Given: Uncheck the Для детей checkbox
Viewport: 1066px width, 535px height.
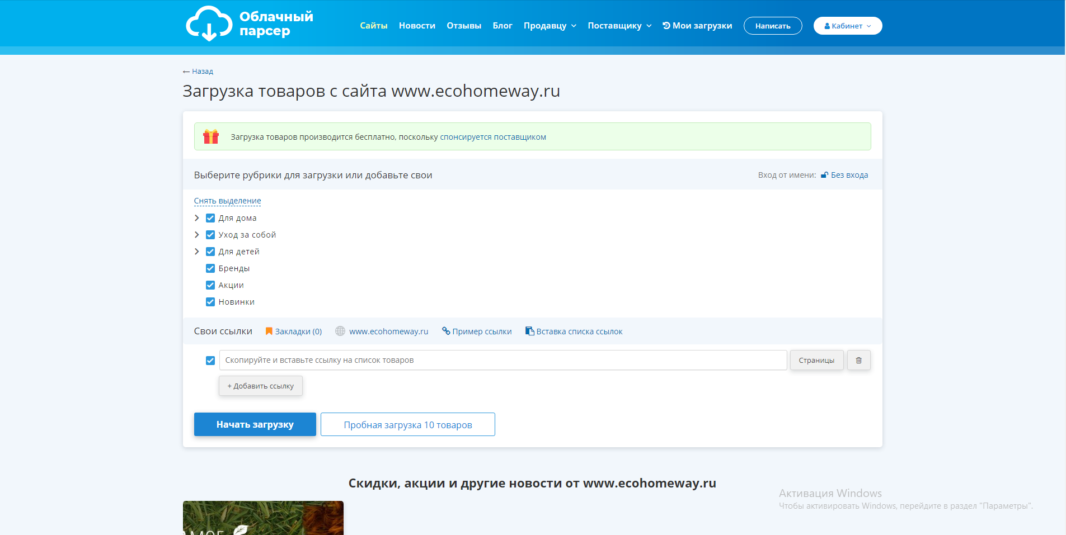Looking at the screenshot, I should click(210, 252).
